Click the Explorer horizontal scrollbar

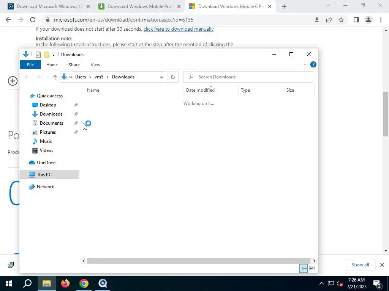[x=198, y=261]
